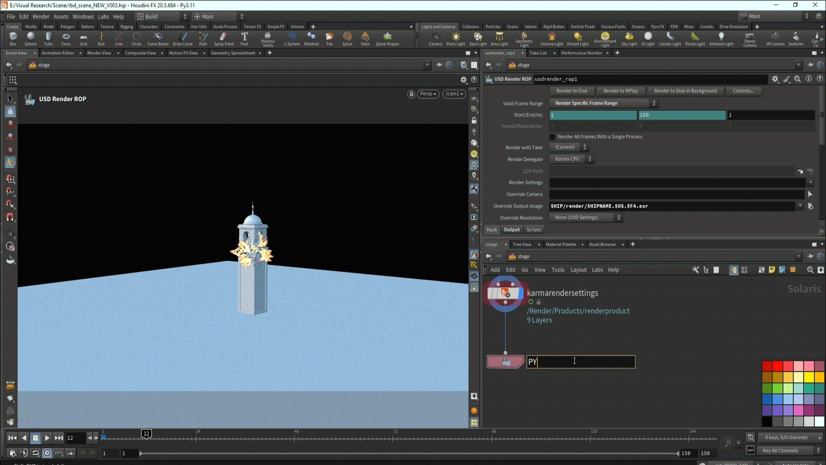Pick the bright yellow color swatch

tap(809, 377)
